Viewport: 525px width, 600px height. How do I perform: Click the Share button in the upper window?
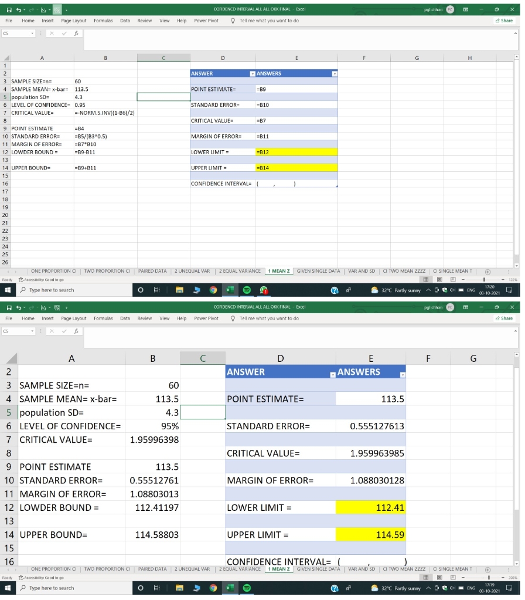504,21
